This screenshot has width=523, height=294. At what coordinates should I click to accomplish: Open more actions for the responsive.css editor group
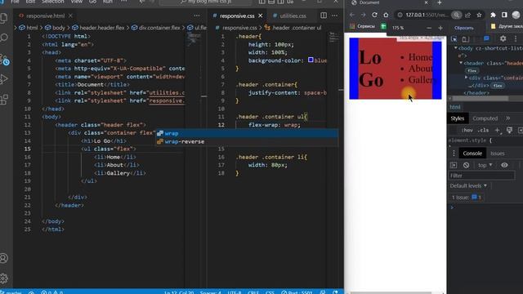pyautogui.click(x=334, y=16)
